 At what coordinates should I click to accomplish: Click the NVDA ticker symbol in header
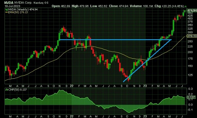pos(9,3)
